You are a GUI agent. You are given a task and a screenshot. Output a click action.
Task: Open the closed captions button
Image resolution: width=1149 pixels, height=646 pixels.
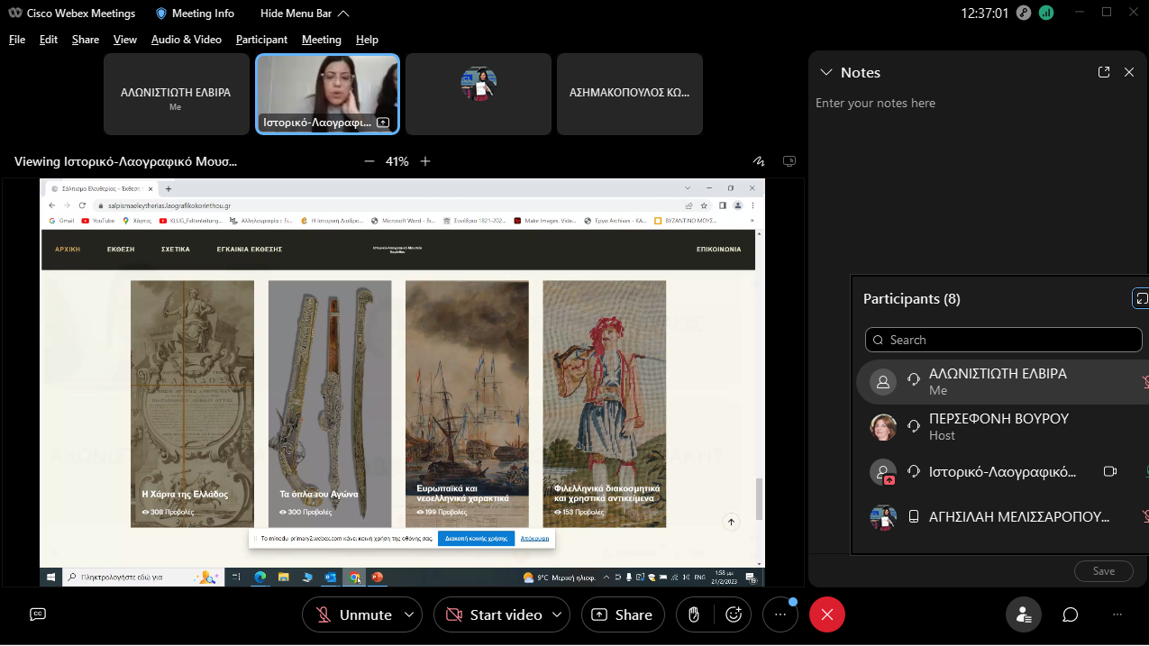pyautogui.click(x=38, y=614)
